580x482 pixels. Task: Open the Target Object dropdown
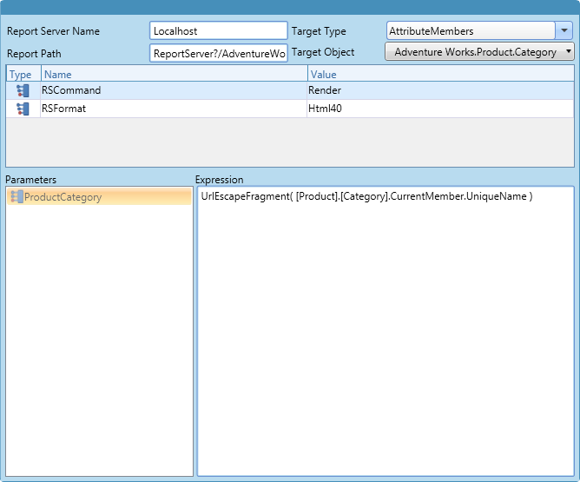479,52
